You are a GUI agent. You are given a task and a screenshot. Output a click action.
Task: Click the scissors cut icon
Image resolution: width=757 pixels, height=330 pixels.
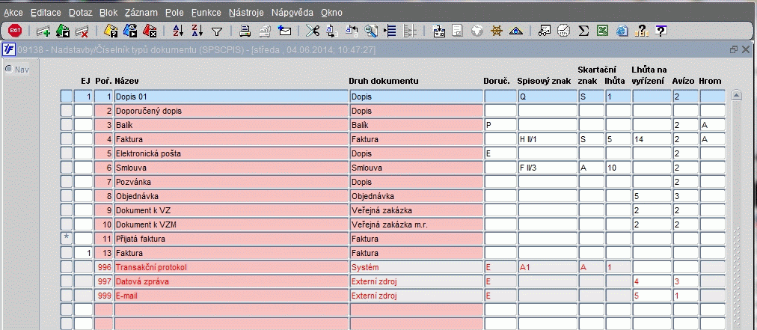[x=313, y=31]
